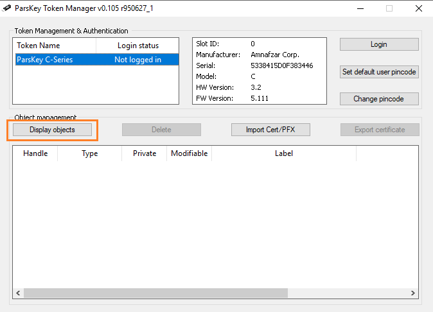Click the Login button
This screenshot has width=433, height=312.
379,44
